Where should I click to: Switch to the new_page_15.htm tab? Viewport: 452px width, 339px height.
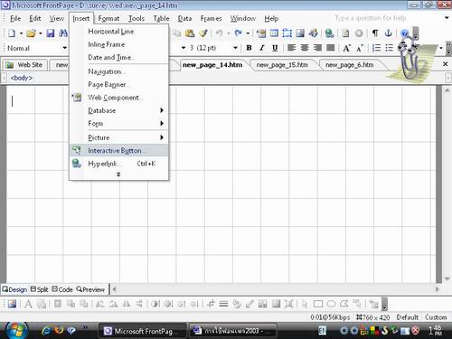(x=282, y=65)
